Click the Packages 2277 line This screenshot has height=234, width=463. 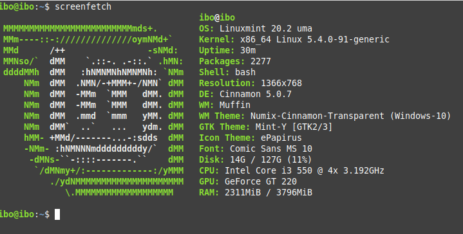(x=235, y=61)
